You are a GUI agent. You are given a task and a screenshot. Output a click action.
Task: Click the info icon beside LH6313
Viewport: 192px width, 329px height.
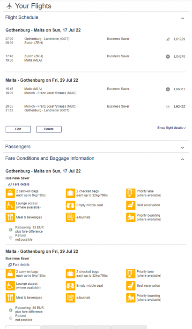(168, 89)
